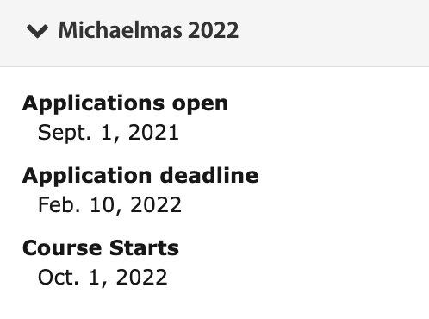Click the word open in bold label
The width and height of the screenshot is (429, 319).
(x=200, y=105)
